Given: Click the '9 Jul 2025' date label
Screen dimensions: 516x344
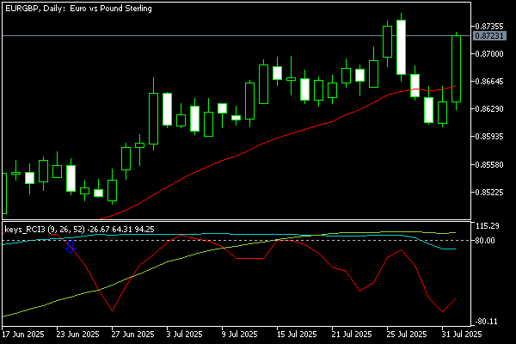Looking at the screenshot, I should click(239, 335).
